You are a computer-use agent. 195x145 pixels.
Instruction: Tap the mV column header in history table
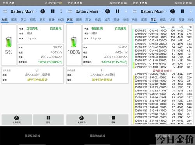(181, 27)
